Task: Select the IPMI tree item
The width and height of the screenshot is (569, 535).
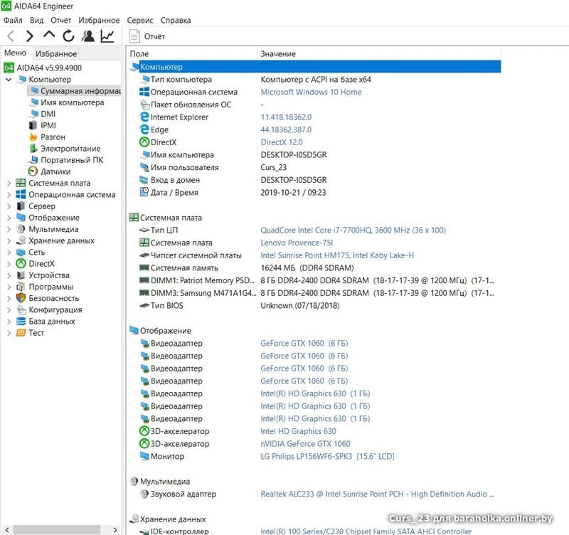Action: pos(42,126)
